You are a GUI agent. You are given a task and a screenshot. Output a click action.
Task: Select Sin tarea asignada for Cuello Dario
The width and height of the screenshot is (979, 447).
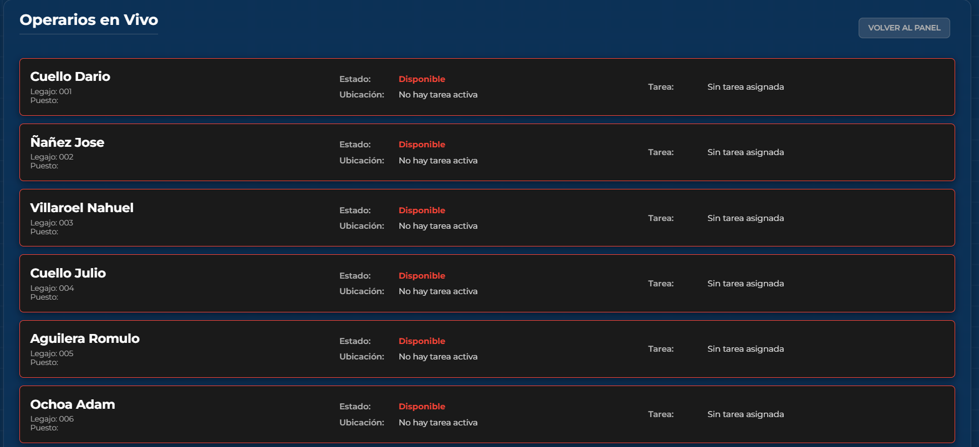tap(745, 87)
